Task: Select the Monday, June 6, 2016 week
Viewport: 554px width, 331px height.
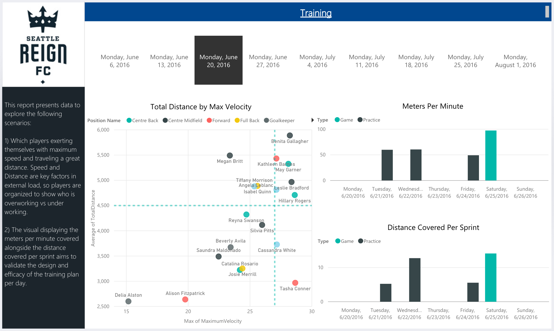Action: click(120, 61)
